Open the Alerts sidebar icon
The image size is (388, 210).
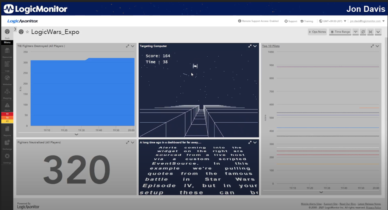point(7,107)
